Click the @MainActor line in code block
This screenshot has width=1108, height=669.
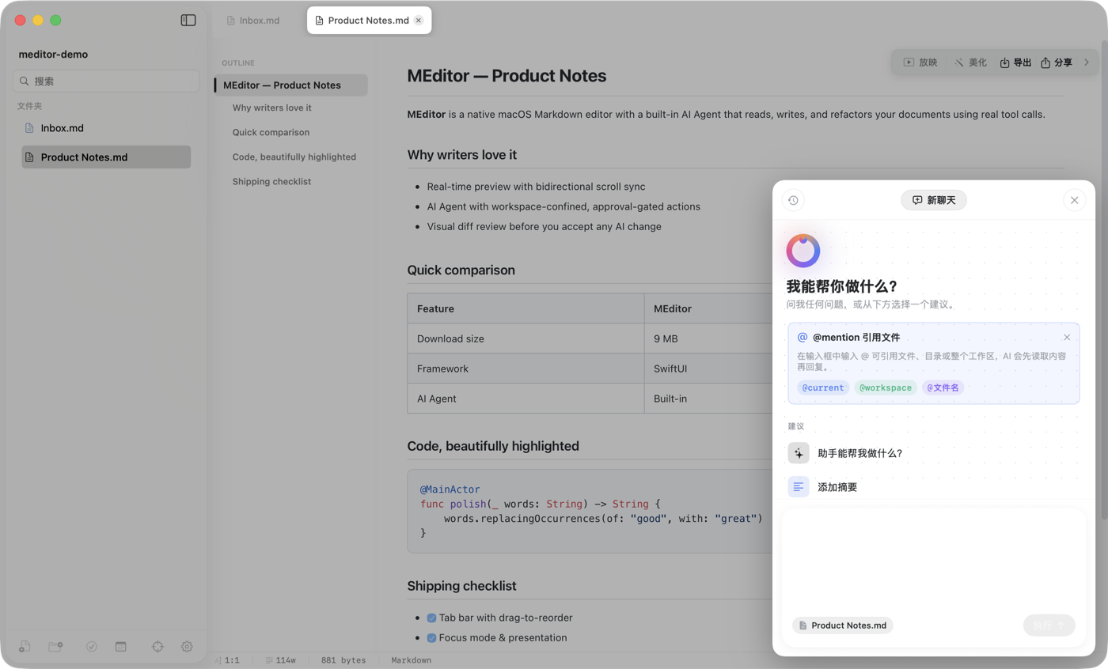450,489
